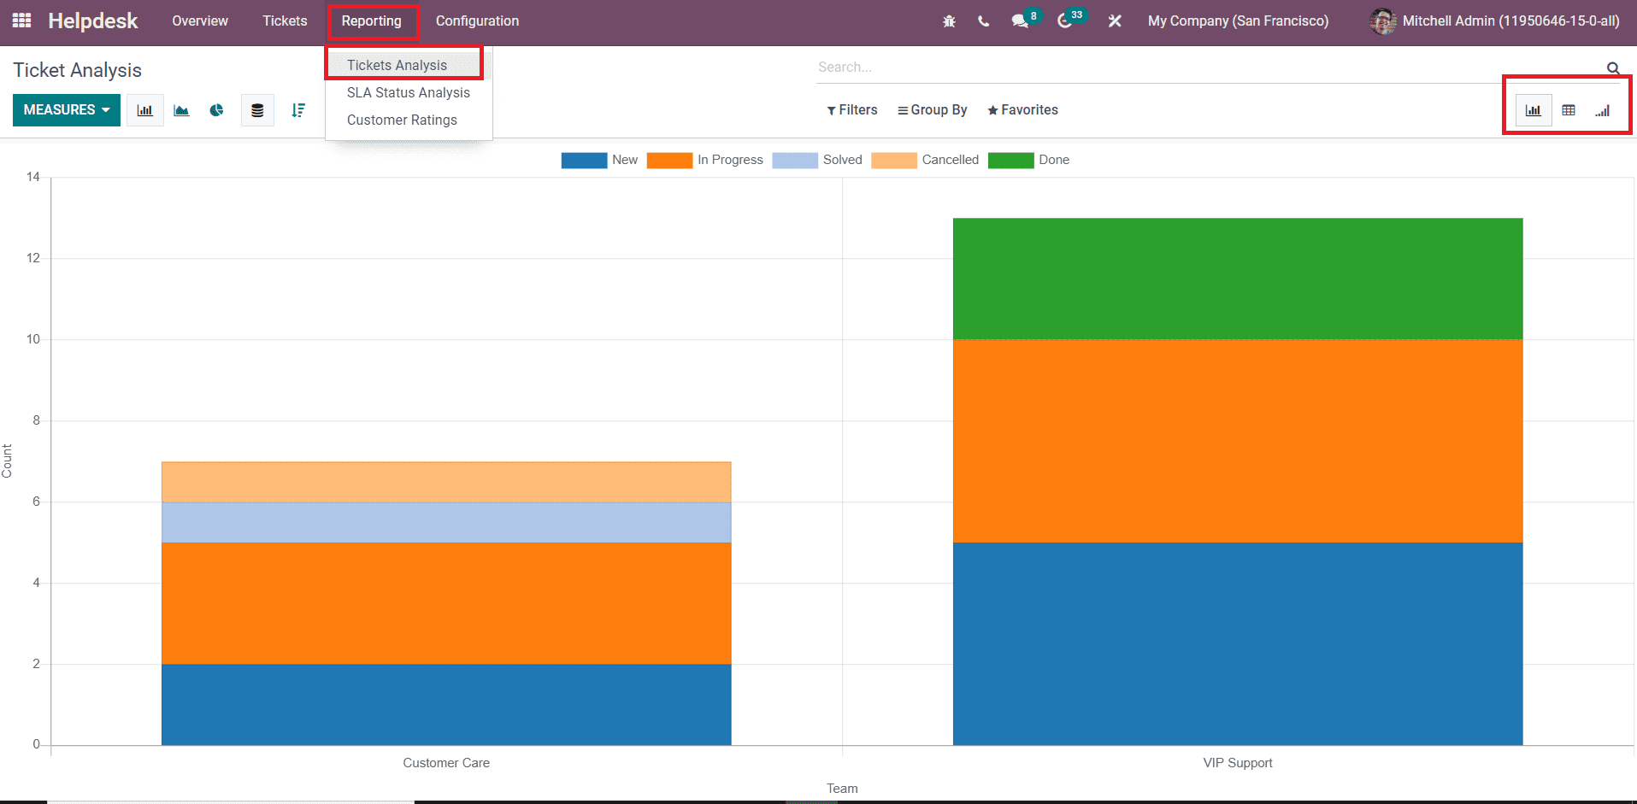Viewport: 1637px width, 804px height.
Task: Open the Activities menu showing 33 items
Action: pyautogui.click(x=1066, y=21)
